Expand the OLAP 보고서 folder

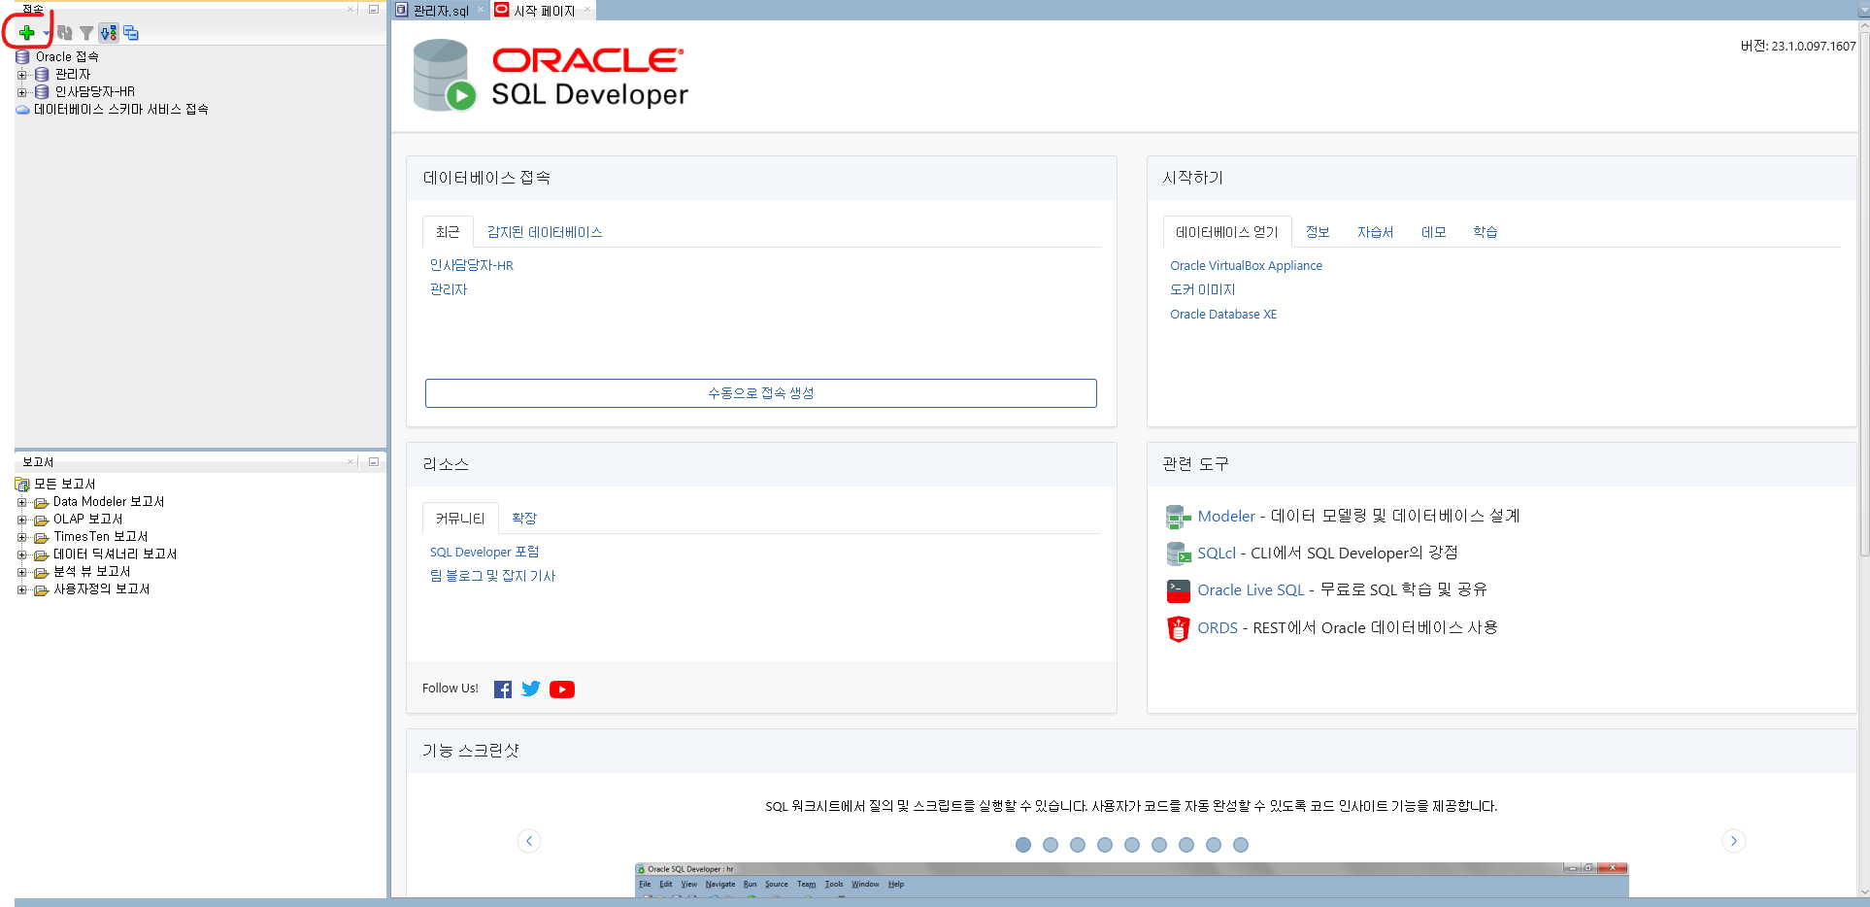pos(21,520)
